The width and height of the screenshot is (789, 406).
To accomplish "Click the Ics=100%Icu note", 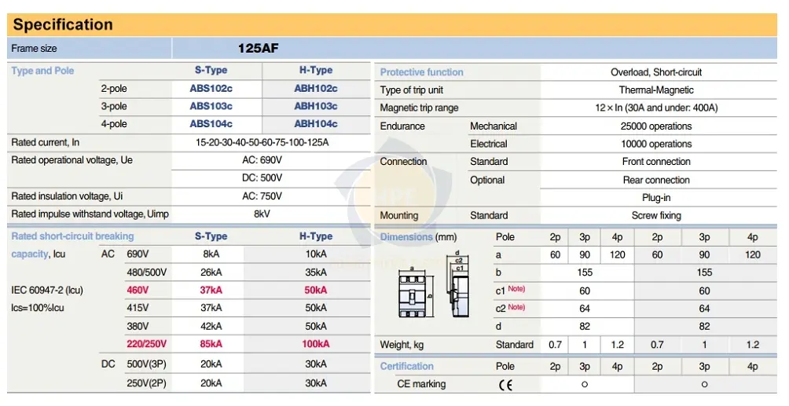I will coord(38,308).
